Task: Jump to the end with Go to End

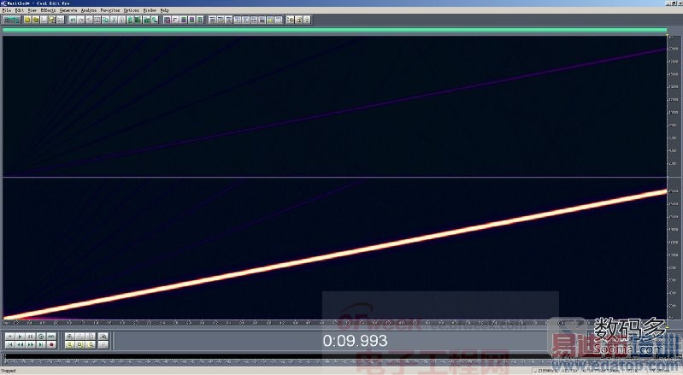Action: 41,344
